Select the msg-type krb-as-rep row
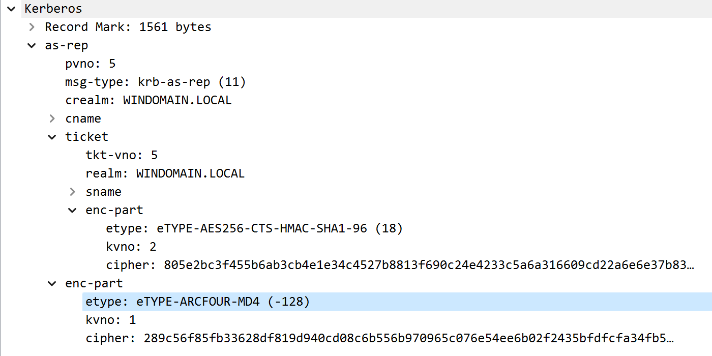Image resolution: width=712 pixels, height=356 pixels. (x=155, y=82)
